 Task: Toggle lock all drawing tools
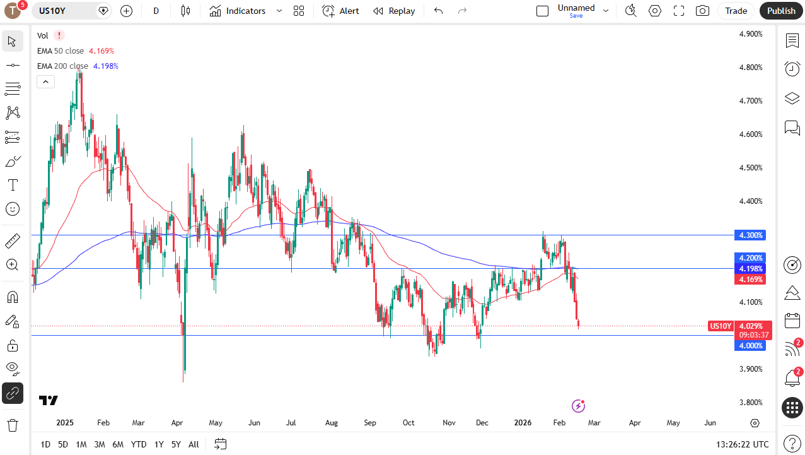pyautogui.click(x=13, y=345)
